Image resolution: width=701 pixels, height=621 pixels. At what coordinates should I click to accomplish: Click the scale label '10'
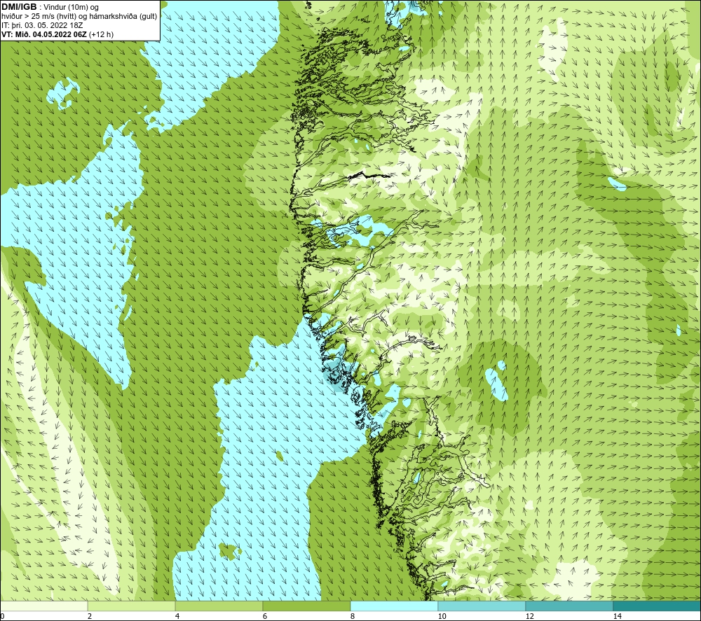442,616
